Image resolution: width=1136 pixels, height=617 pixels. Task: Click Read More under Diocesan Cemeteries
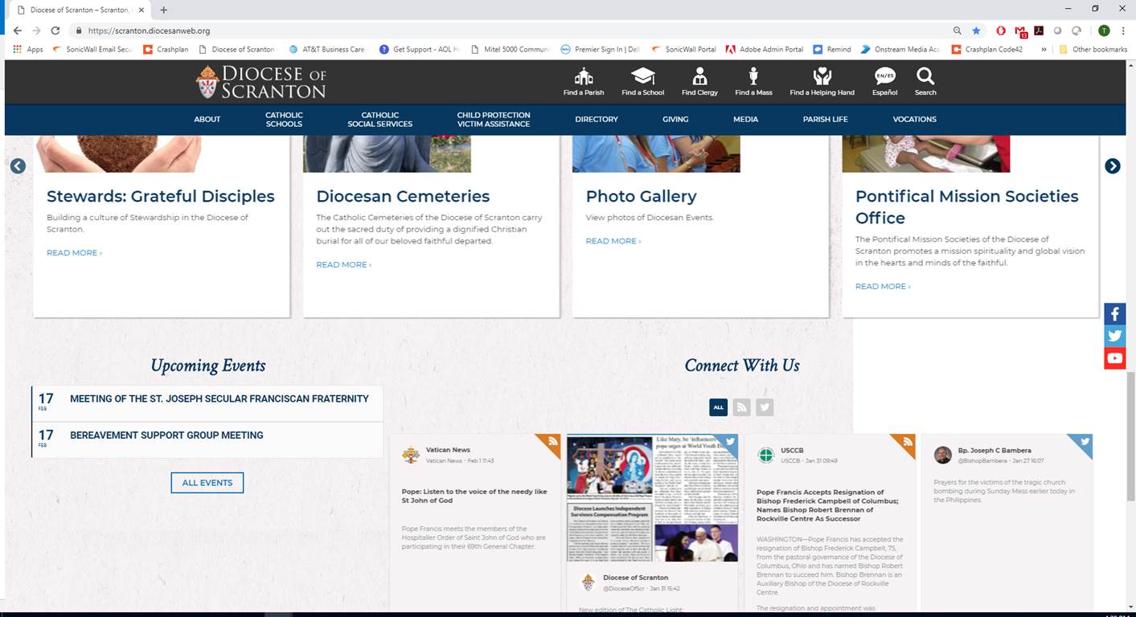point(343,264)
